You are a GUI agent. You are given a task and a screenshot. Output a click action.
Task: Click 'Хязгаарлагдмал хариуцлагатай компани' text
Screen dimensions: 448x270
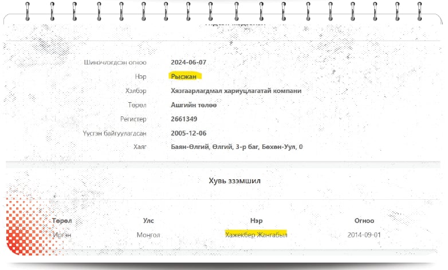point(236,91)
